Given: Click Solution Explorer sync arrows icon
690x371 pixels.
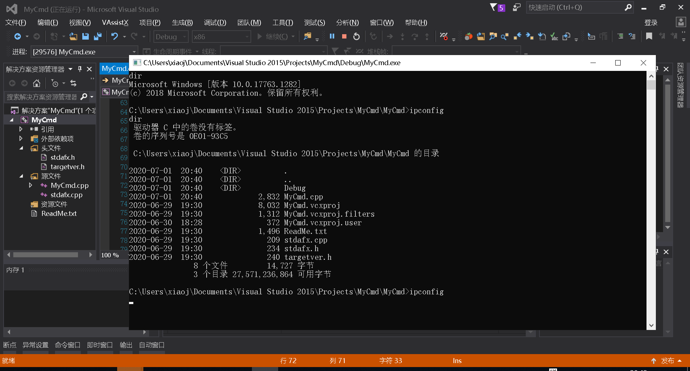Looking at the screenshot, I should coord(73,83).
